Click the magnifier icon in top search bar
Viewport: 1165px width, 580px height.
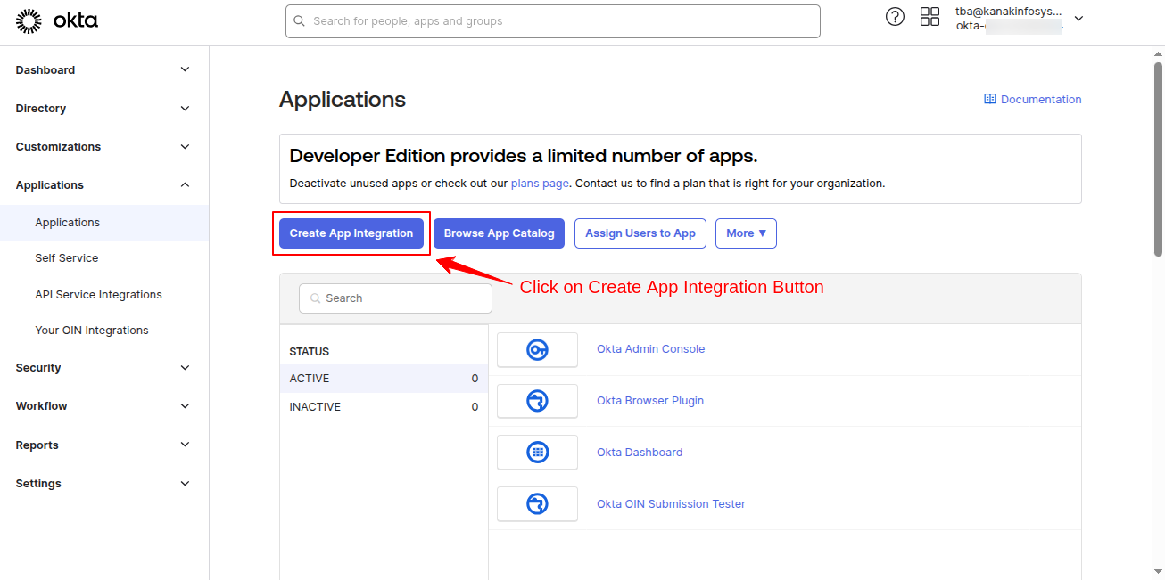click(x=299, y=21)
